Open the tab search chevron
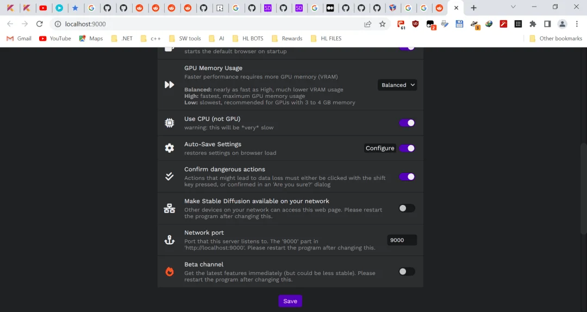This screenshot has height=312, width=587. coord(513,7)
